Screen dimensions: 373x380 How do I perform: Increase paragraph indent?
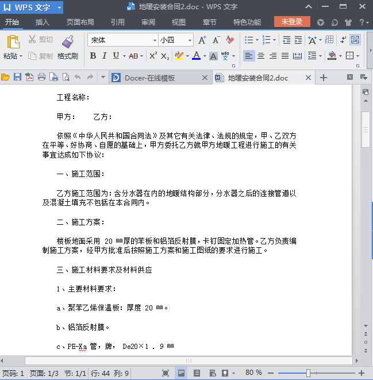click(298, 40)
